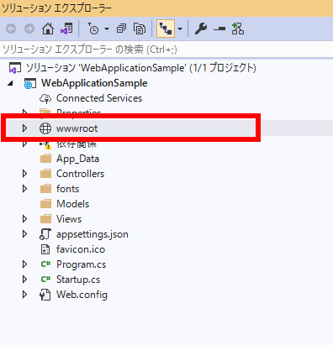This screenshot has height=345, width=333.
Task: Select the wwwroot item
Action: coord(77,128)
